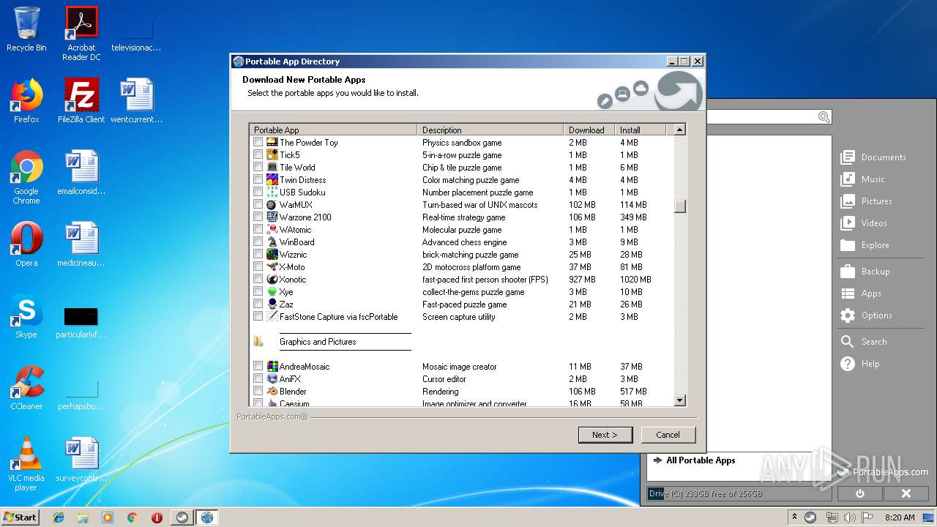Click The Powder Toy app icon
This screenshot has height=527, width=937.
coord(272,143)
